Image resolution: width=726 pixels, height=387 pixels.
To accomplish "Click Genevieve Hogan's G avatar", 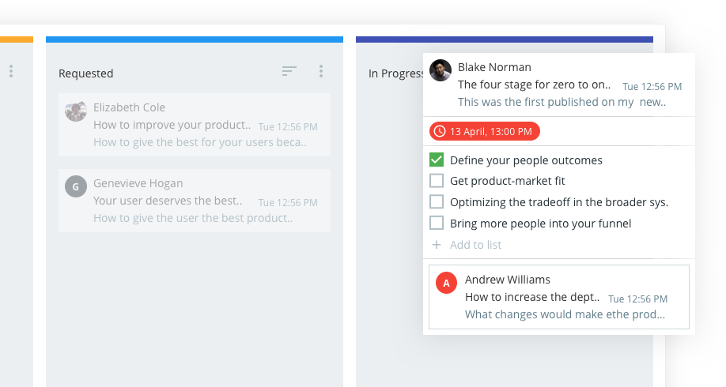I will pos(76,186).
